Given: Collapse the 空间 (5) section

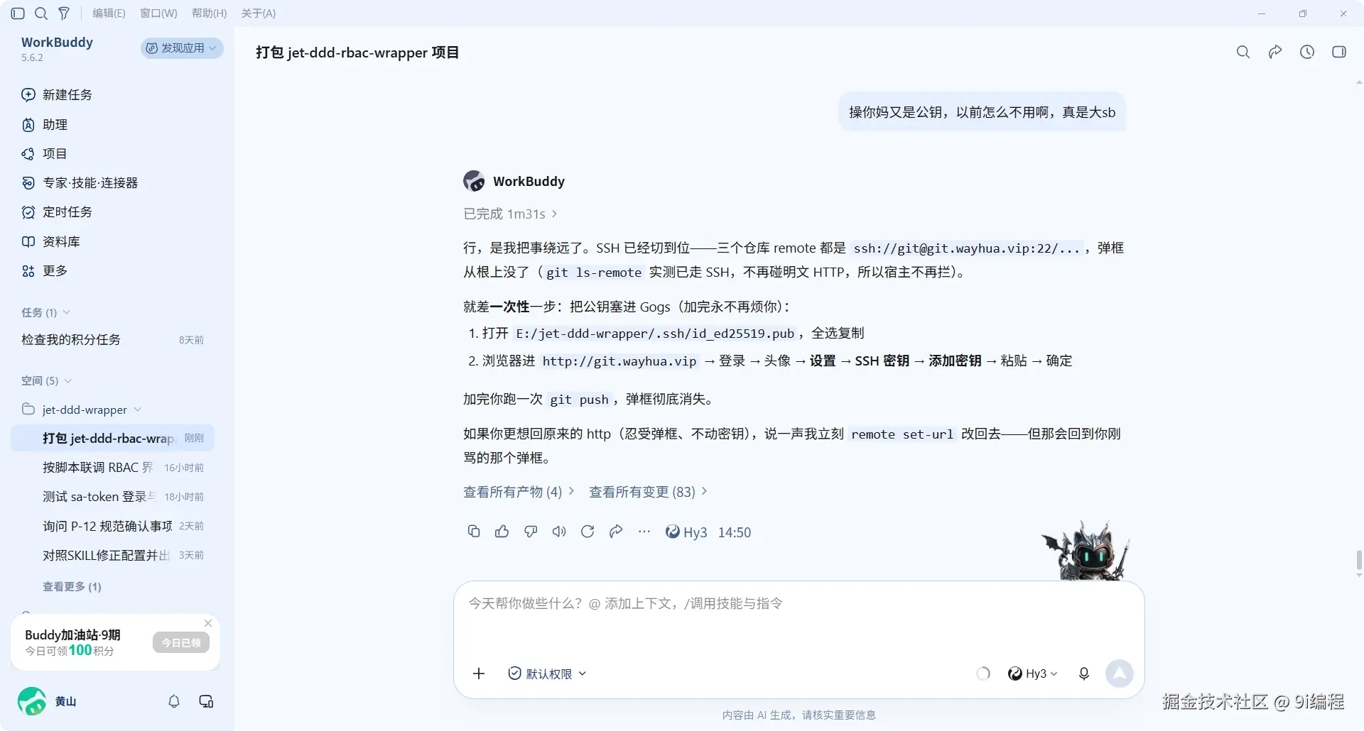Looking at the screenshot, I should [x=47, y=381].
